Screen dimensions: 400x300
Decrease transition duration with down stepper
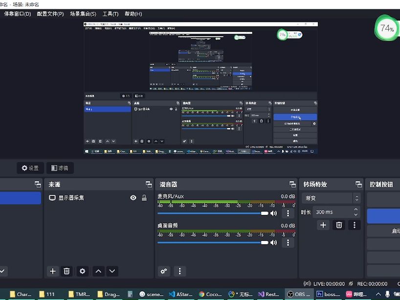pos(356,214)
